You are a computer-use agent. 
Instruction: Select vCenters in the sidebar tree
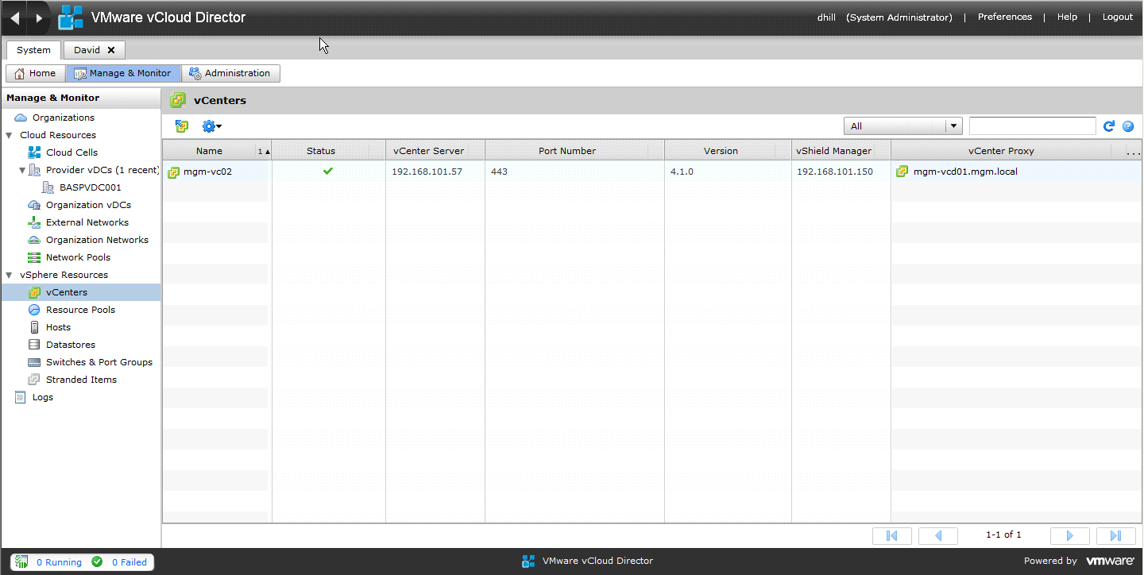[80, 292]
